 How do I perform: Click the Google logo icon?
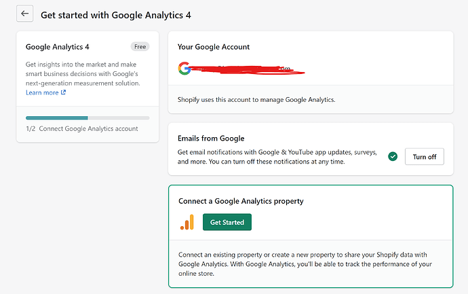coord(184,68)
